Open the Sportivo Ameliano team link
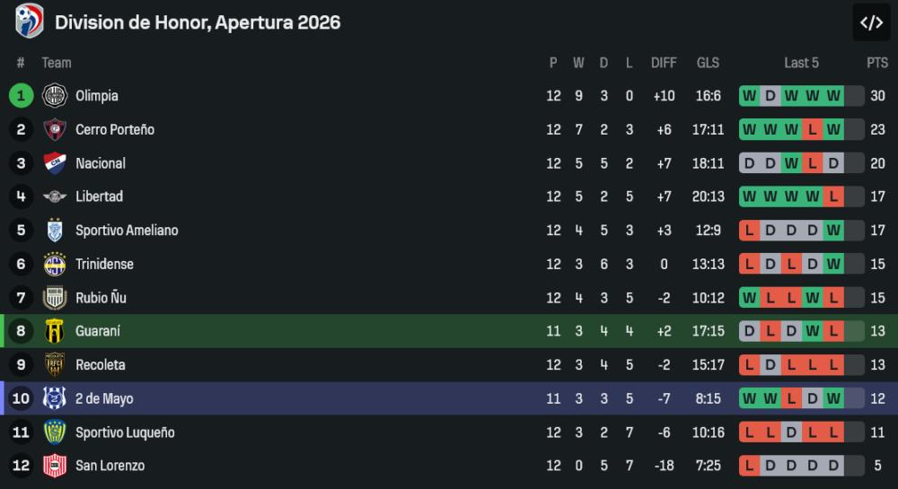 point(127,231)
